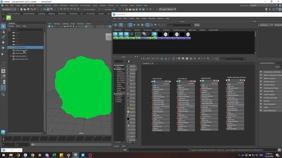Switch to Shading Groups tab

179,30
